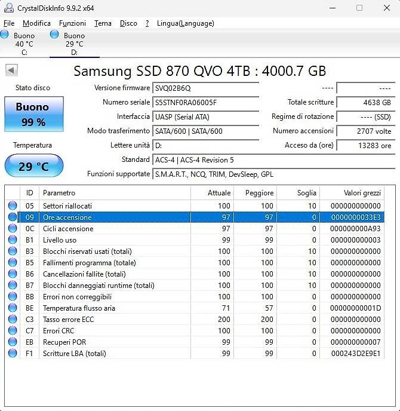The height and width of the screenshot is (411, 400).
Task: Click the Parametro column header
Action: [x=115, y=193]
